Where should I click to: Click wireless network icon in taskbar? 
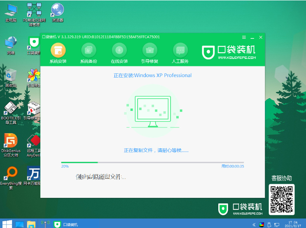(x=45, y=224)
